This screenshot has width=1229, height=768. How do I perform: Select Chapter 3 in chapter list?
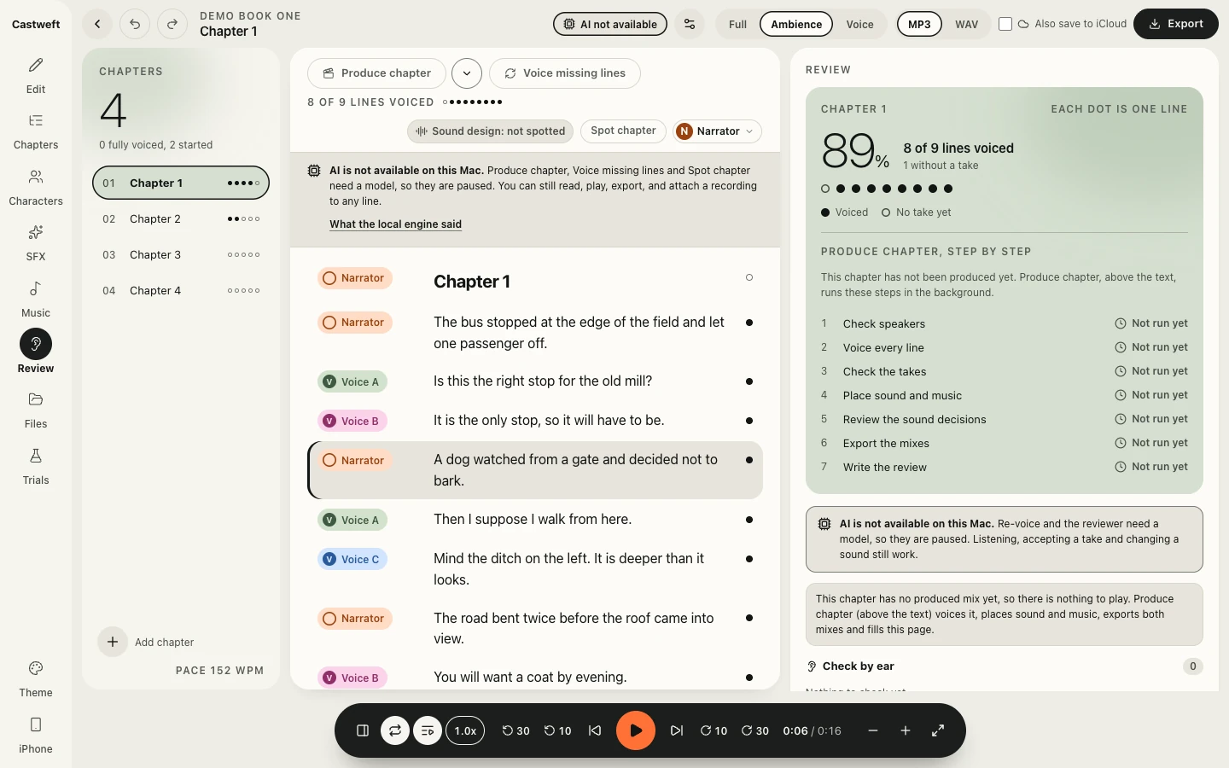pyautogui.click(x=181, y=255)
